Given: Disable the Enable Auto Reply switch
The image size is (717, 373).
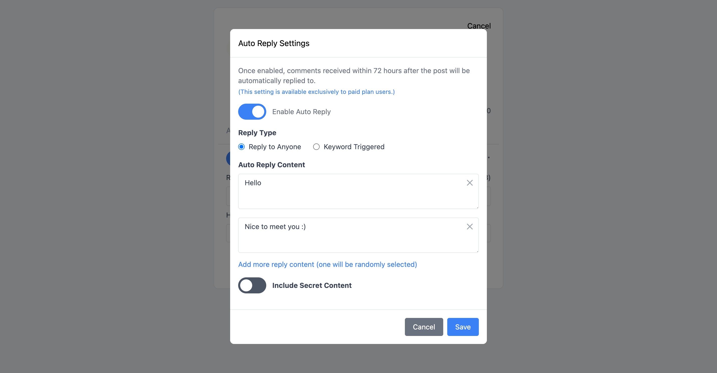Looking at the screenshot, I should click(x=252, y=112).
